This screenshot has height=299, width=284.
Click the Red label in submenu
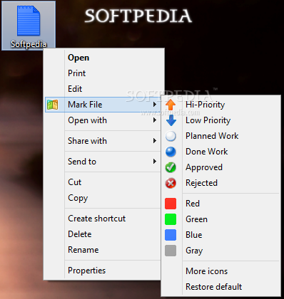pos(193,204)
